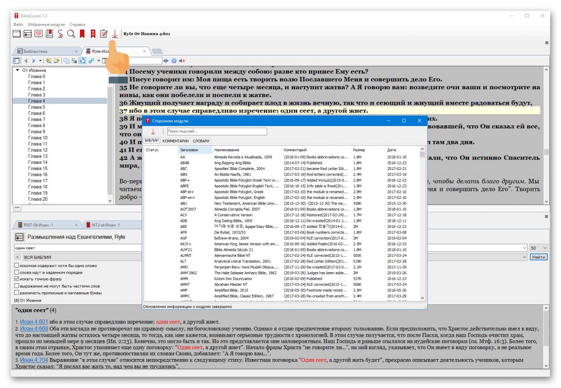Enable "искомое содержит хотя бы одно слово" checkbox
This screenshot has width=561, height=388.
pos(17,266)
